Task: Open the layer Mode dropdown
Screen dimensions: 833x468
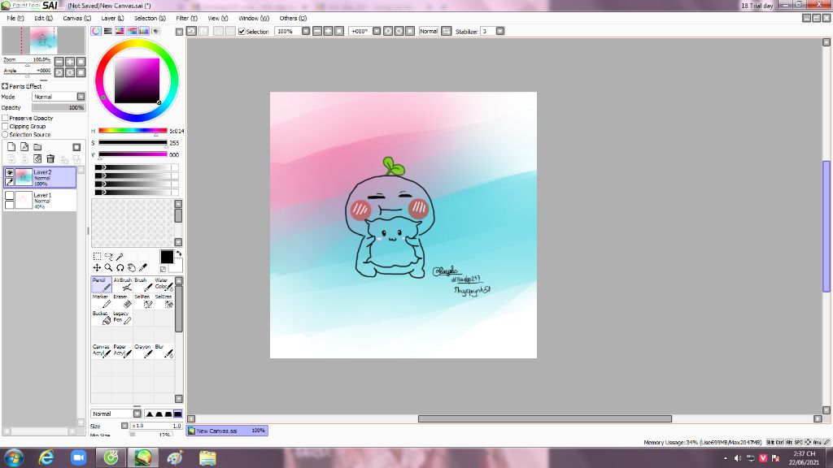Action: [81, 97]
